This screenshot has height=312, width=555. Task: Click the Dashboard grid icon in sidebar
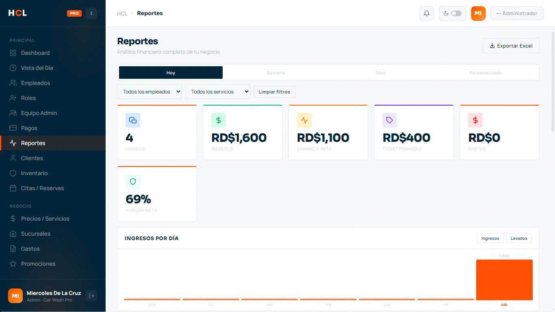pyautogui.click(x=13, y=53)
